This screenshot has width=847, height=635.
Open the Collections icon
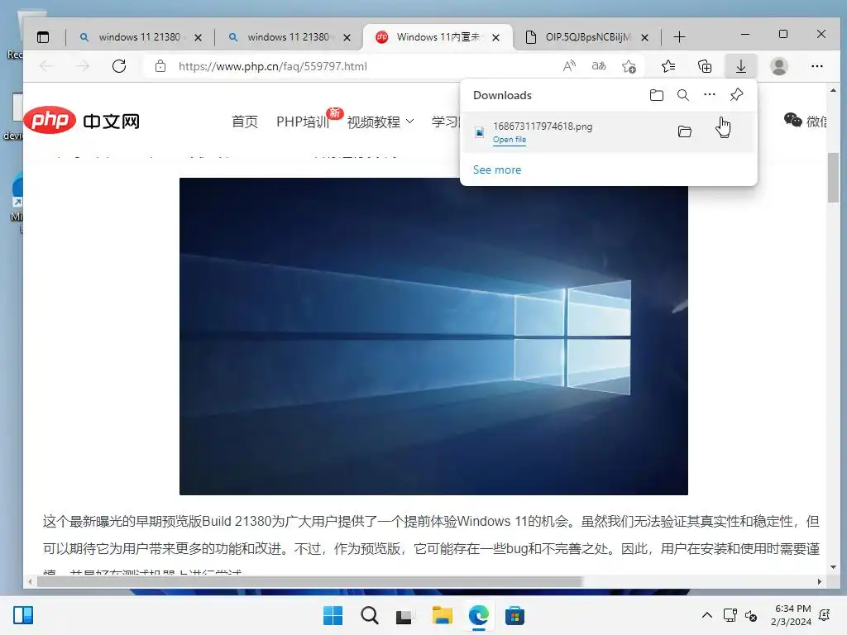point(705,66)
